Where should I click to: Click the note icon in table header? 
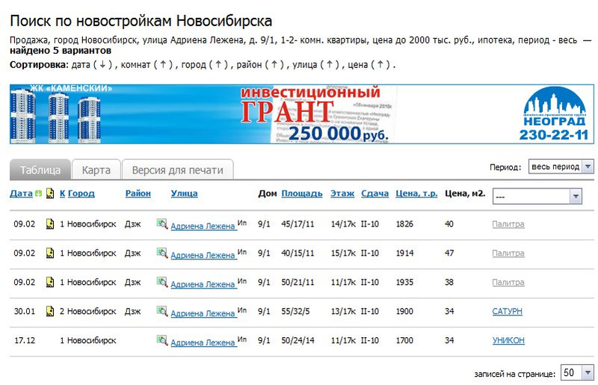coord(49,194)
